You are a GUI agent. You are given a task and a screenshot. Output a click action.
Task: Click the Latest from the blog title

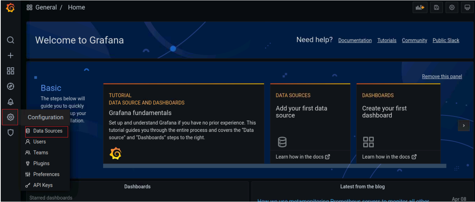point(362,187)
